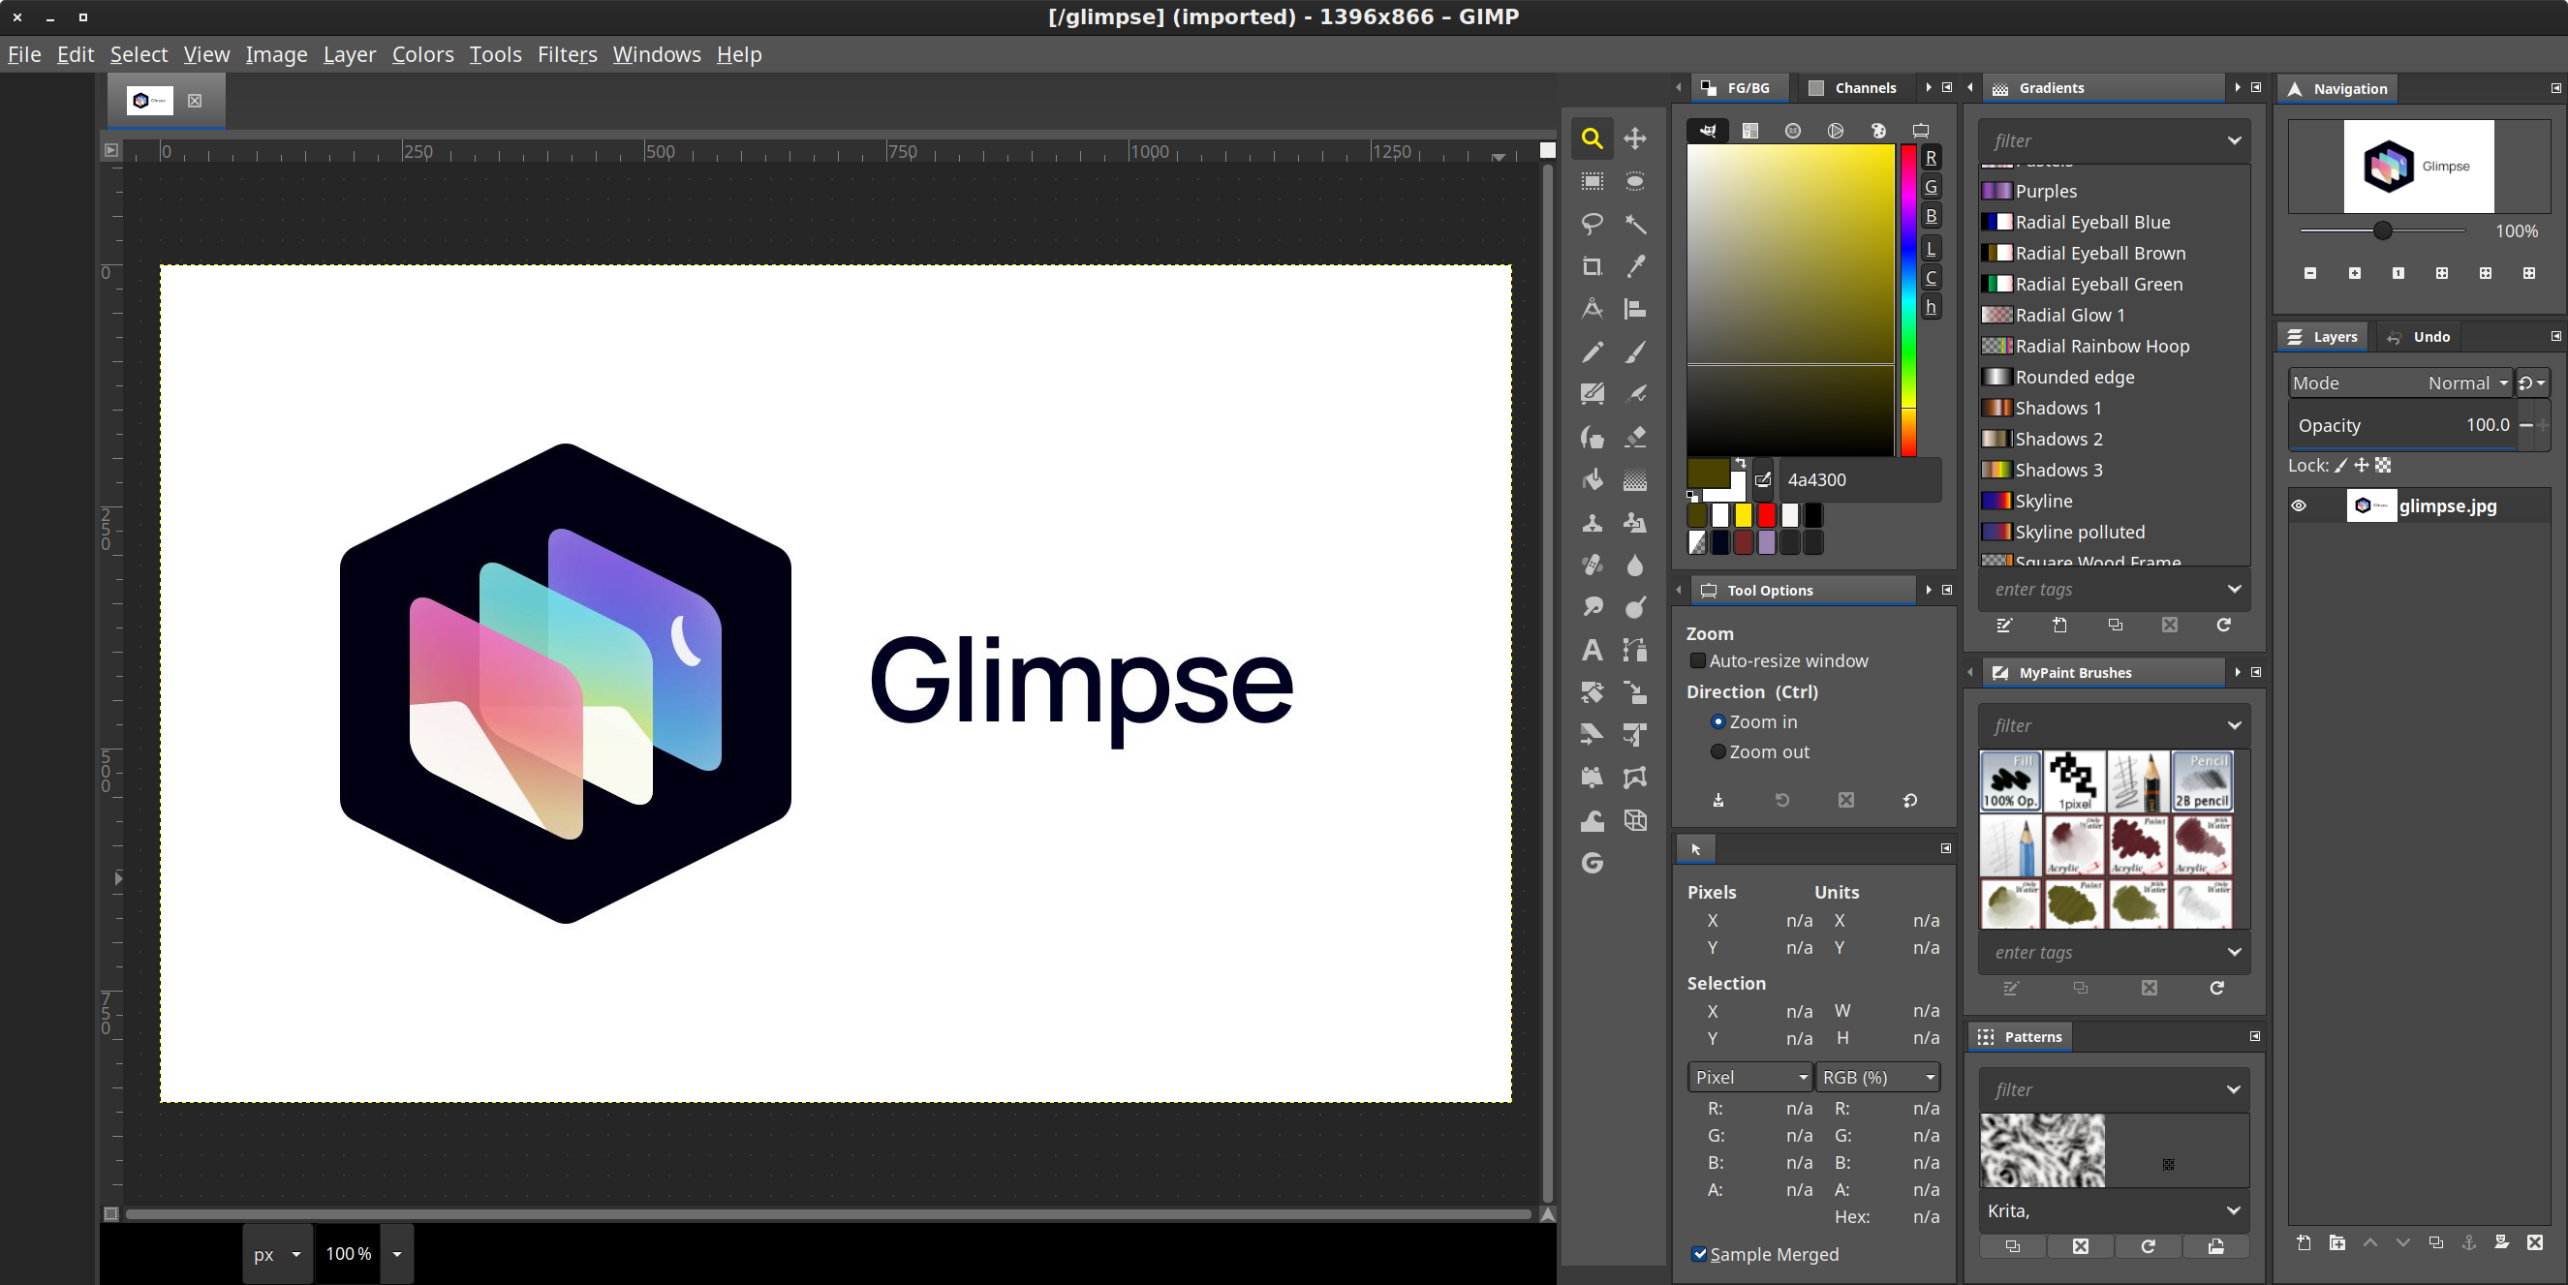Select the Text tool

click(1592, 650)
